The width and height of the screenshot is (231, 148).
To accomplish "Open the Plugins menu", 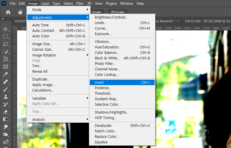I will tap(111, 3).
